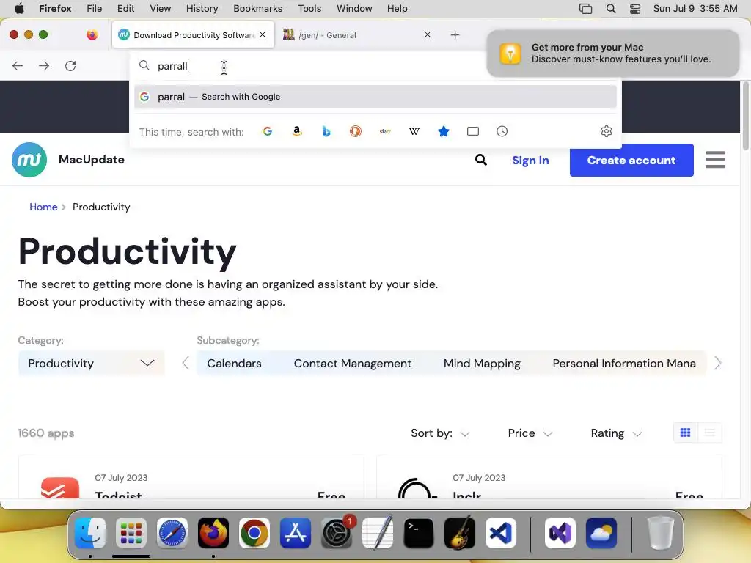Expand the Sort by dropdown
Image resolution: width=751 pixels, height=563 pixels.
[440, 433]
